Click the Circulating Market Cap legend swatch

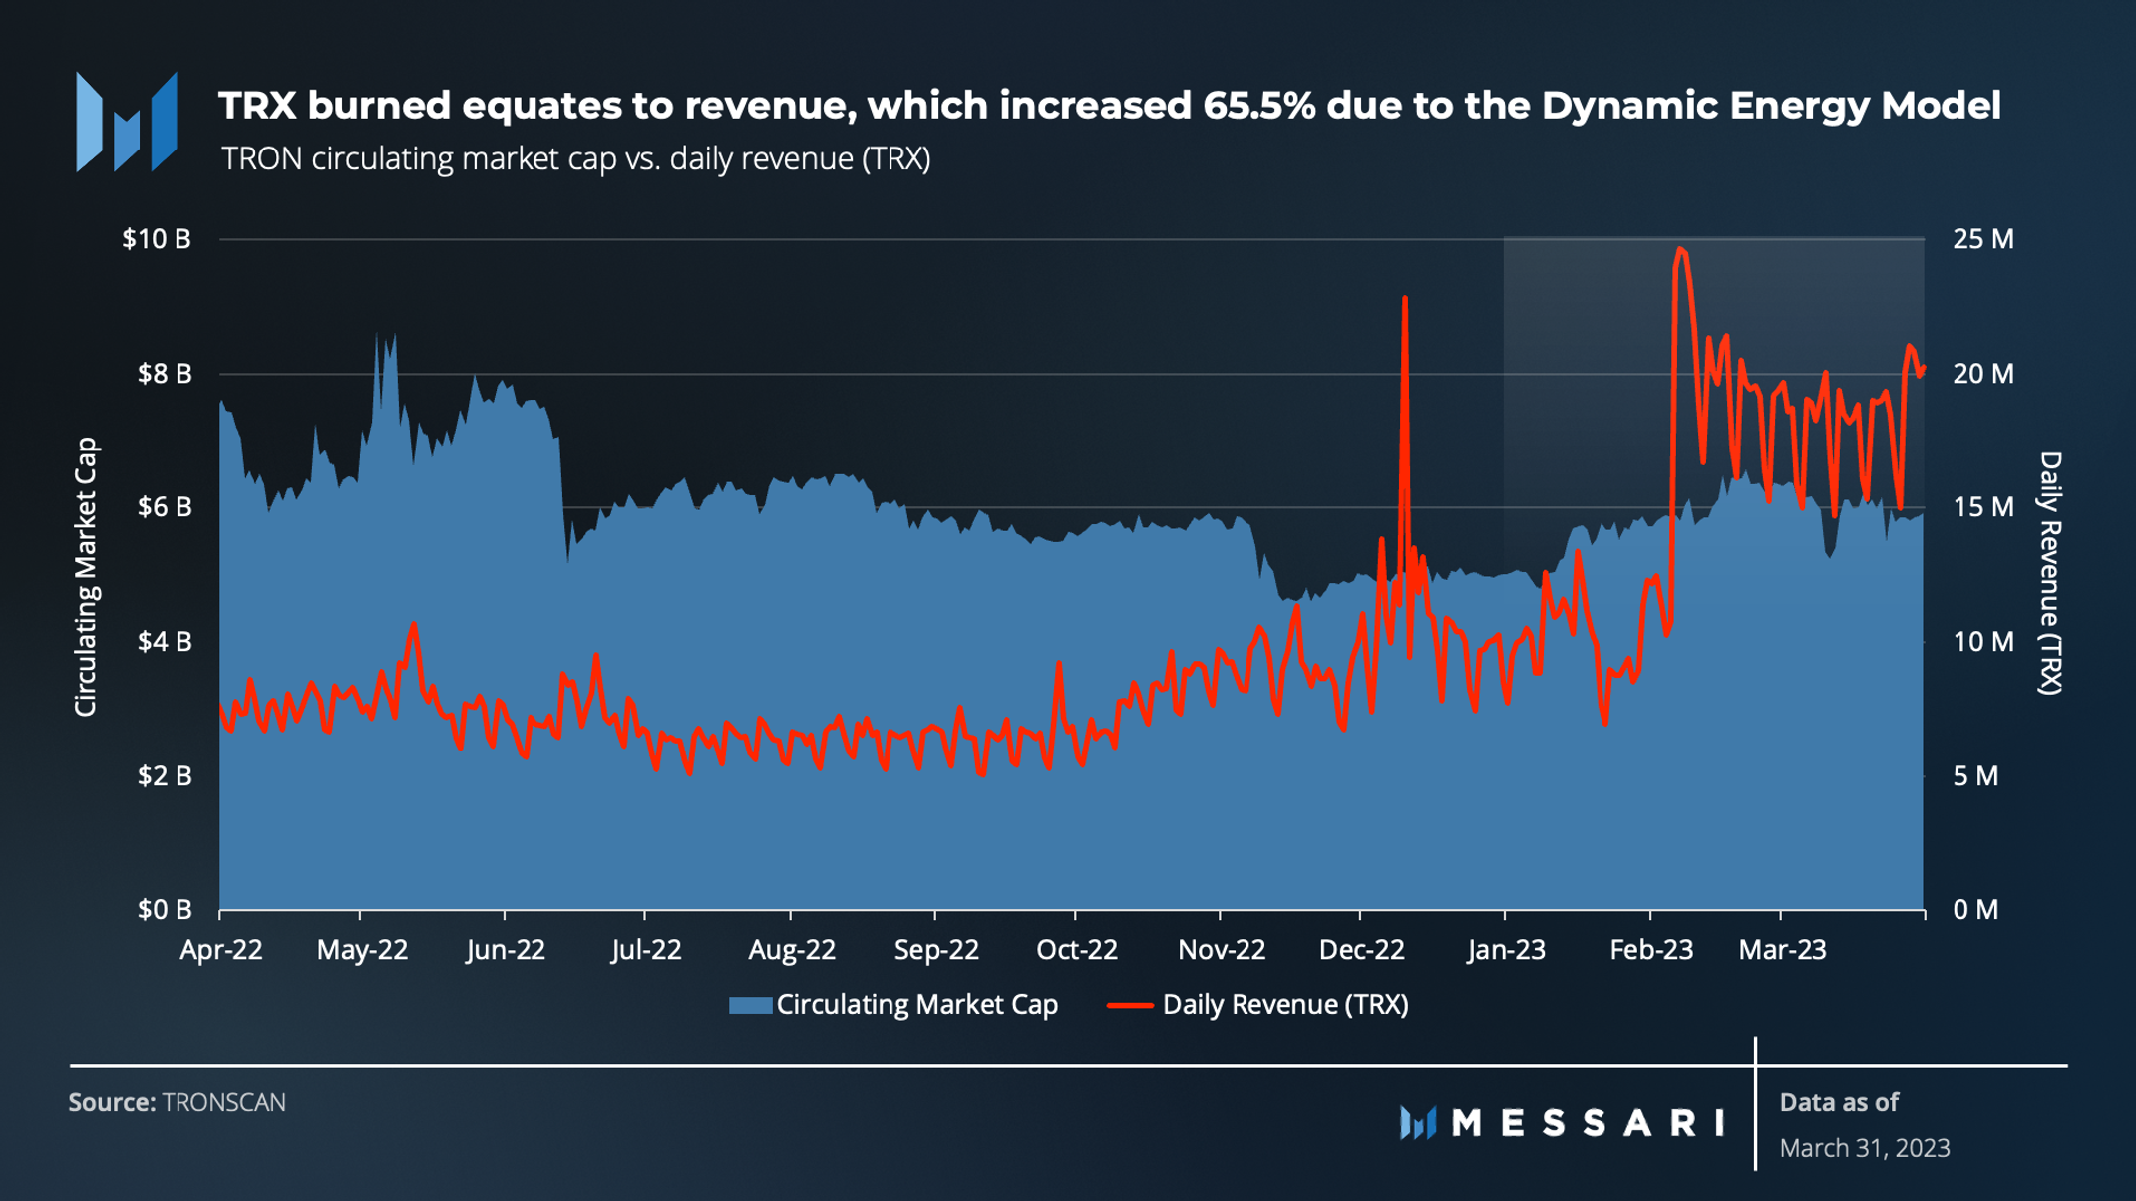coord(750,1005)
